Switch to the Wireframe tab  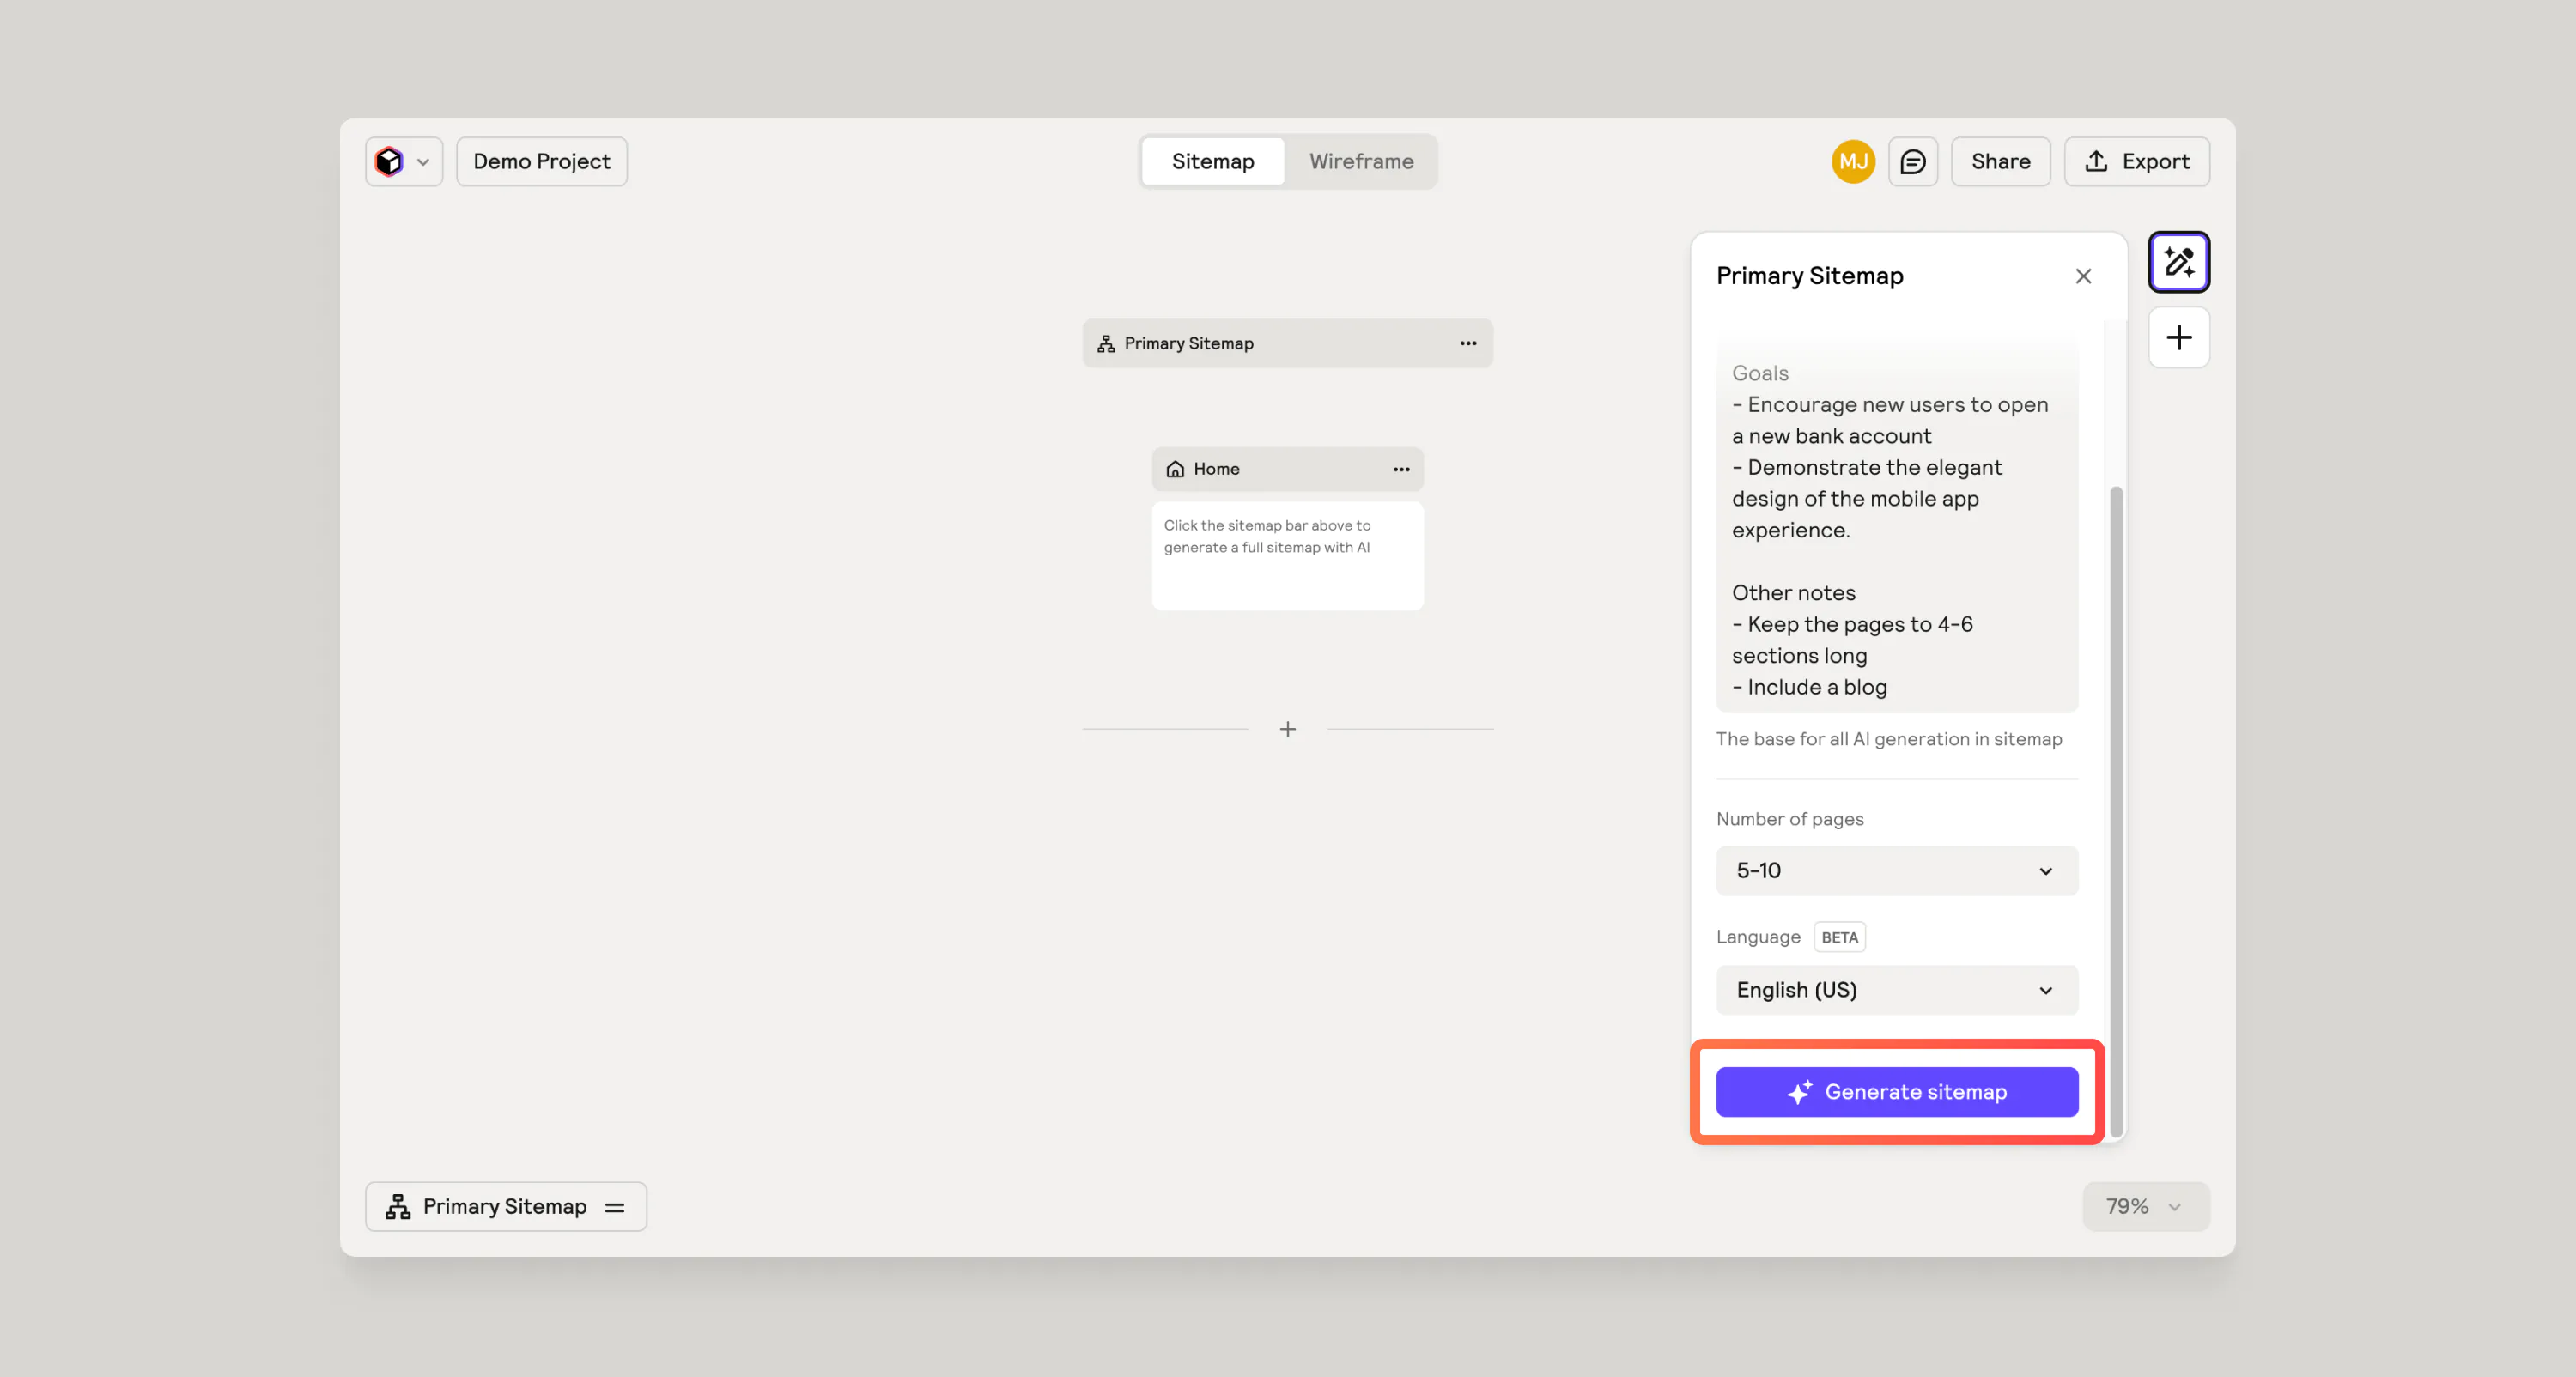point(1361,161)
